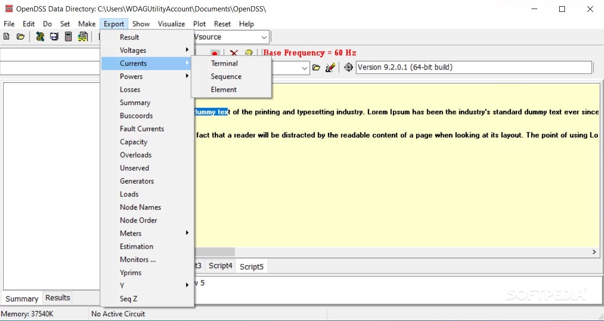Viewport: 604px width, 321px height.
Task: Click the green circuit toolbar icon
Action: [40, 37]
